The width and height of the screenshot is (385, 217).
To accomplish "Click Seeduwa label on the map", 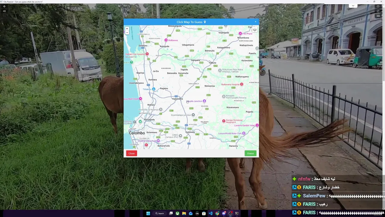I will pos(143,46).
